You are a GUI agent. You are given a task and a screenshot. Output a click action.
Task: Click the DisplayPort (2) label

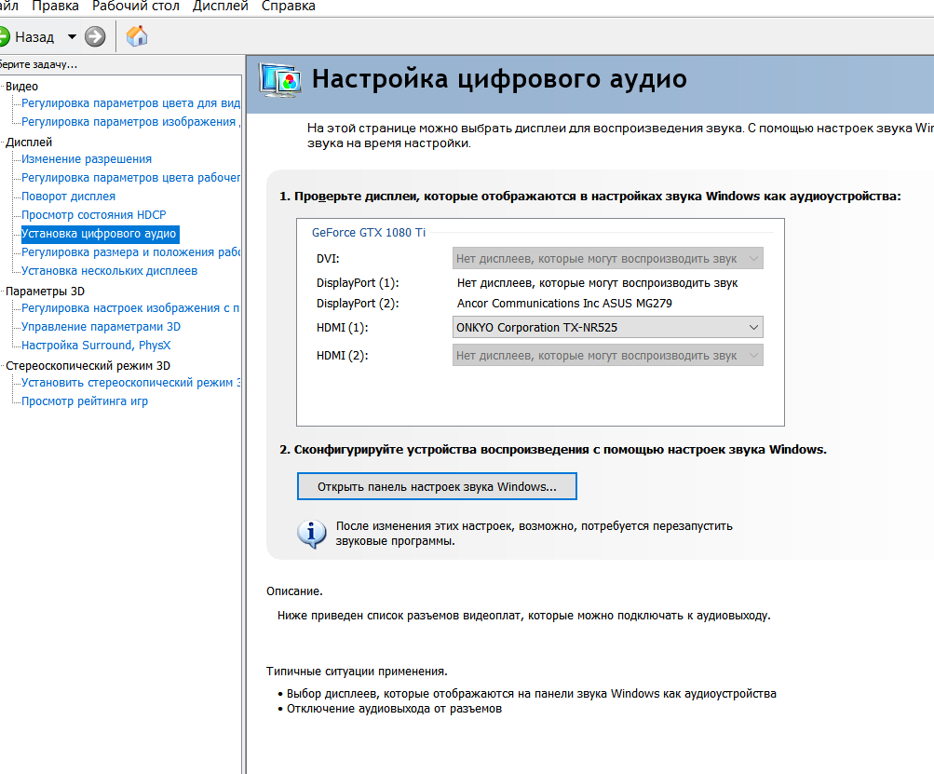tap(358, 304)
